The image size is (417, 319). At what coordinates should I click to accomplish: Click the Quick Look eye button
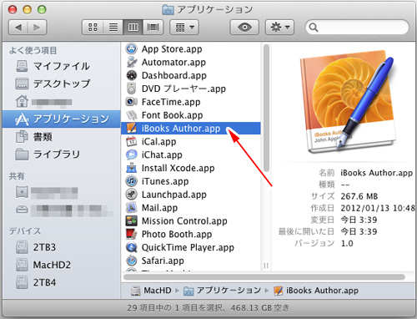click(244, 28)
